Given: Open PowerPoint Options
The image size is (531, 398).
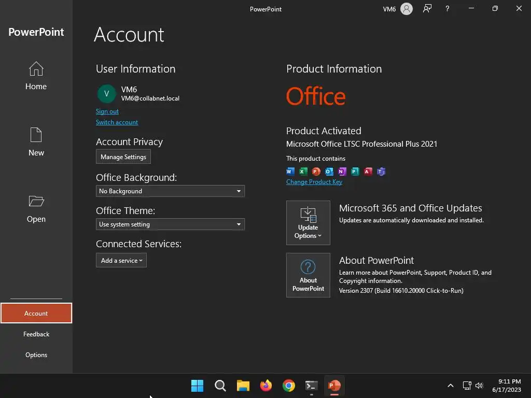Looking at the screenshot, I should (36, 354).
